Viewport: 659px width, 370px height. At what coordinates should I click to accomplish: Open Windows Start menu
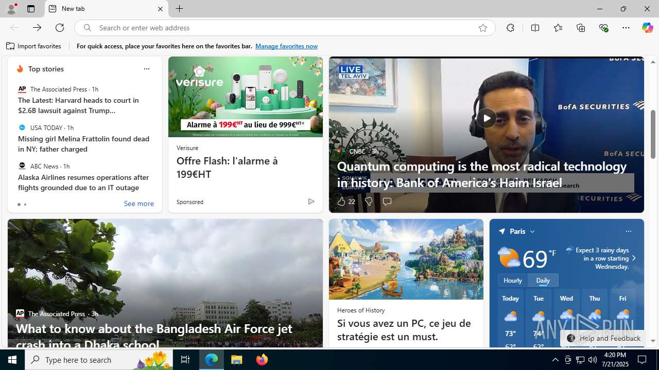tap(12, 360)
